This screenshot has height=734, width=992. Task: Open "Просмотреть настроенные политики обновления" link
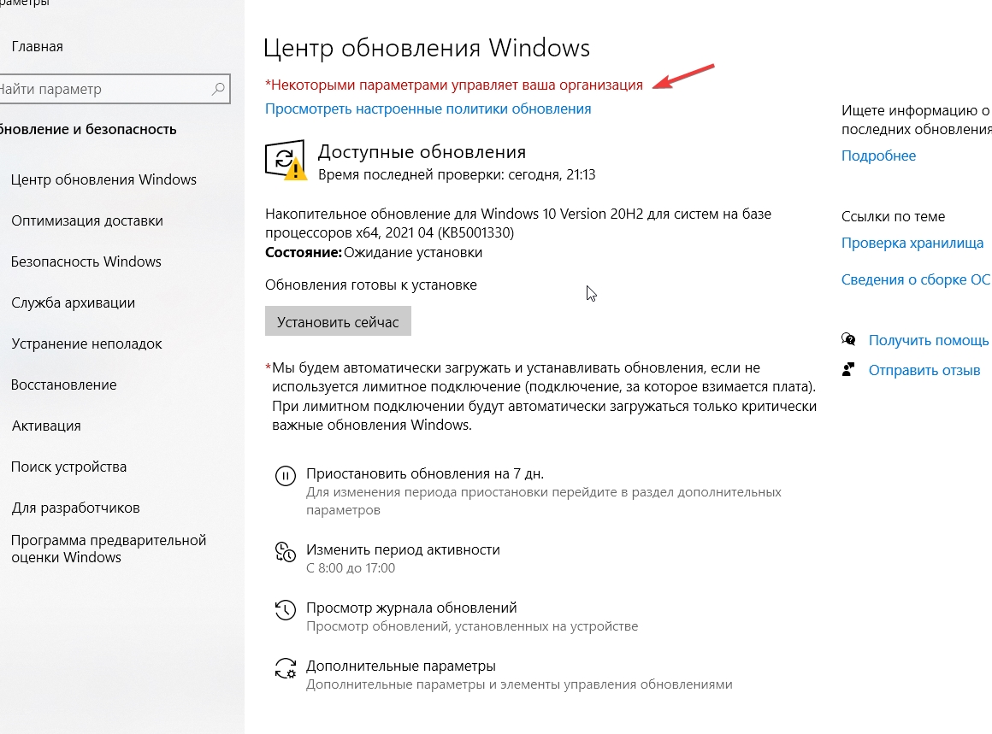click(x=428, y=109)
